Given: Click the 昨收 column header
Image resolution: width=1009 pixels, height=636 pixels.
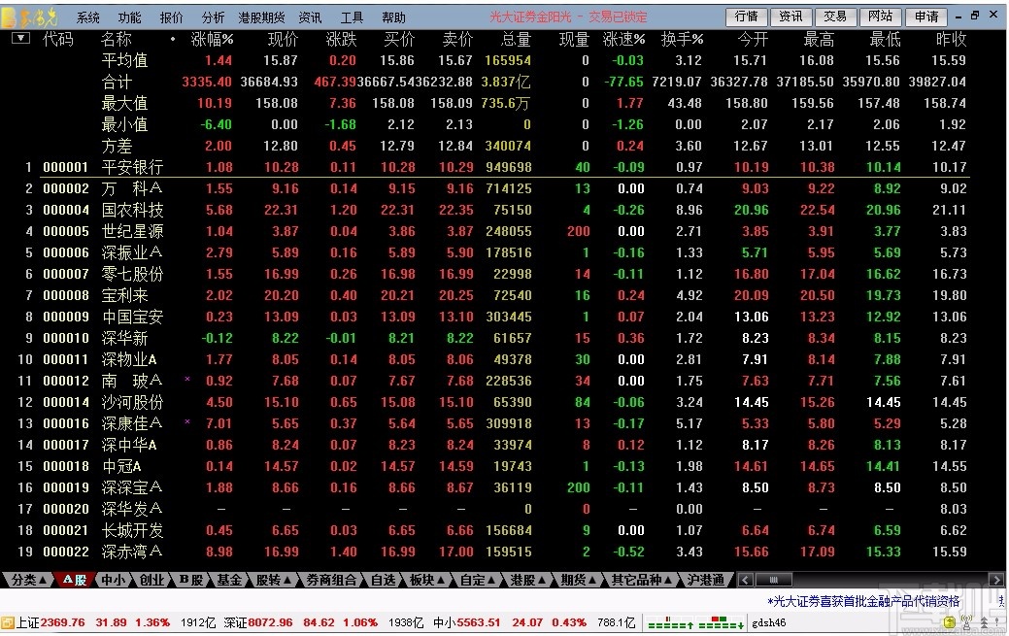Looking at the screenshot, I should click(951, 39).
